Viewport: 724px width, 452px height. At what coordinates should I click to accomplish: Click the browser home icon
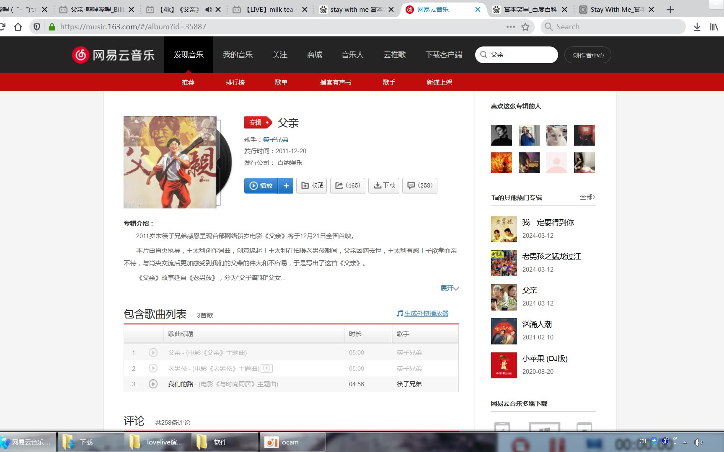[18, 27]
